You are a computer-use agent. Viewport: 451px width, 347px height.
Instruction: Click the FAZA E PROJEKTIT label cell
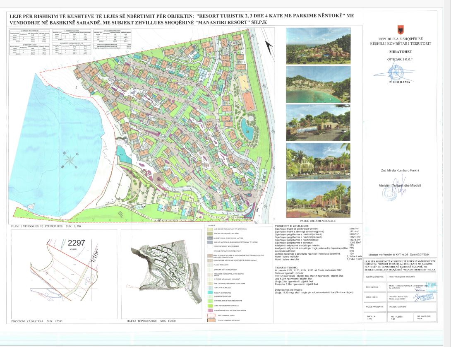[375, 307]
